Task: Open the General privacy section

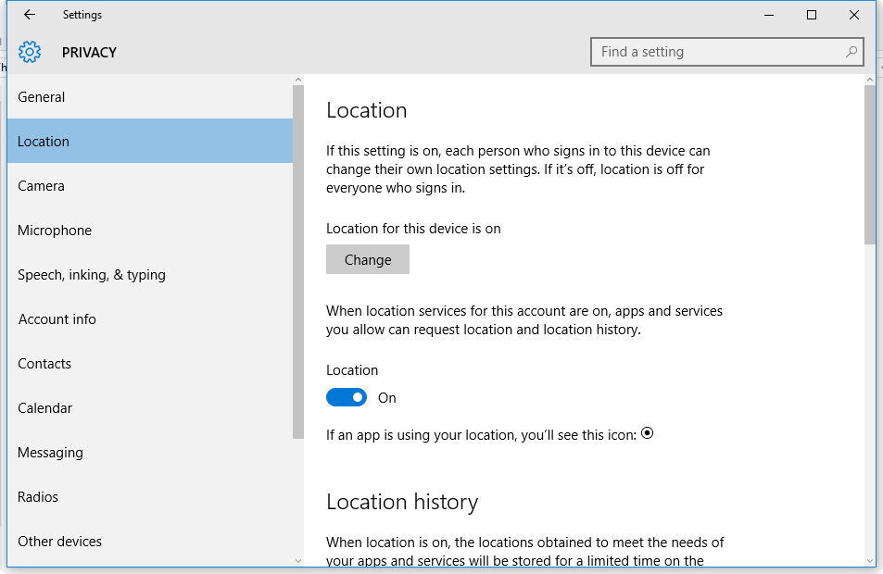Action: click(x=42, y=97)
